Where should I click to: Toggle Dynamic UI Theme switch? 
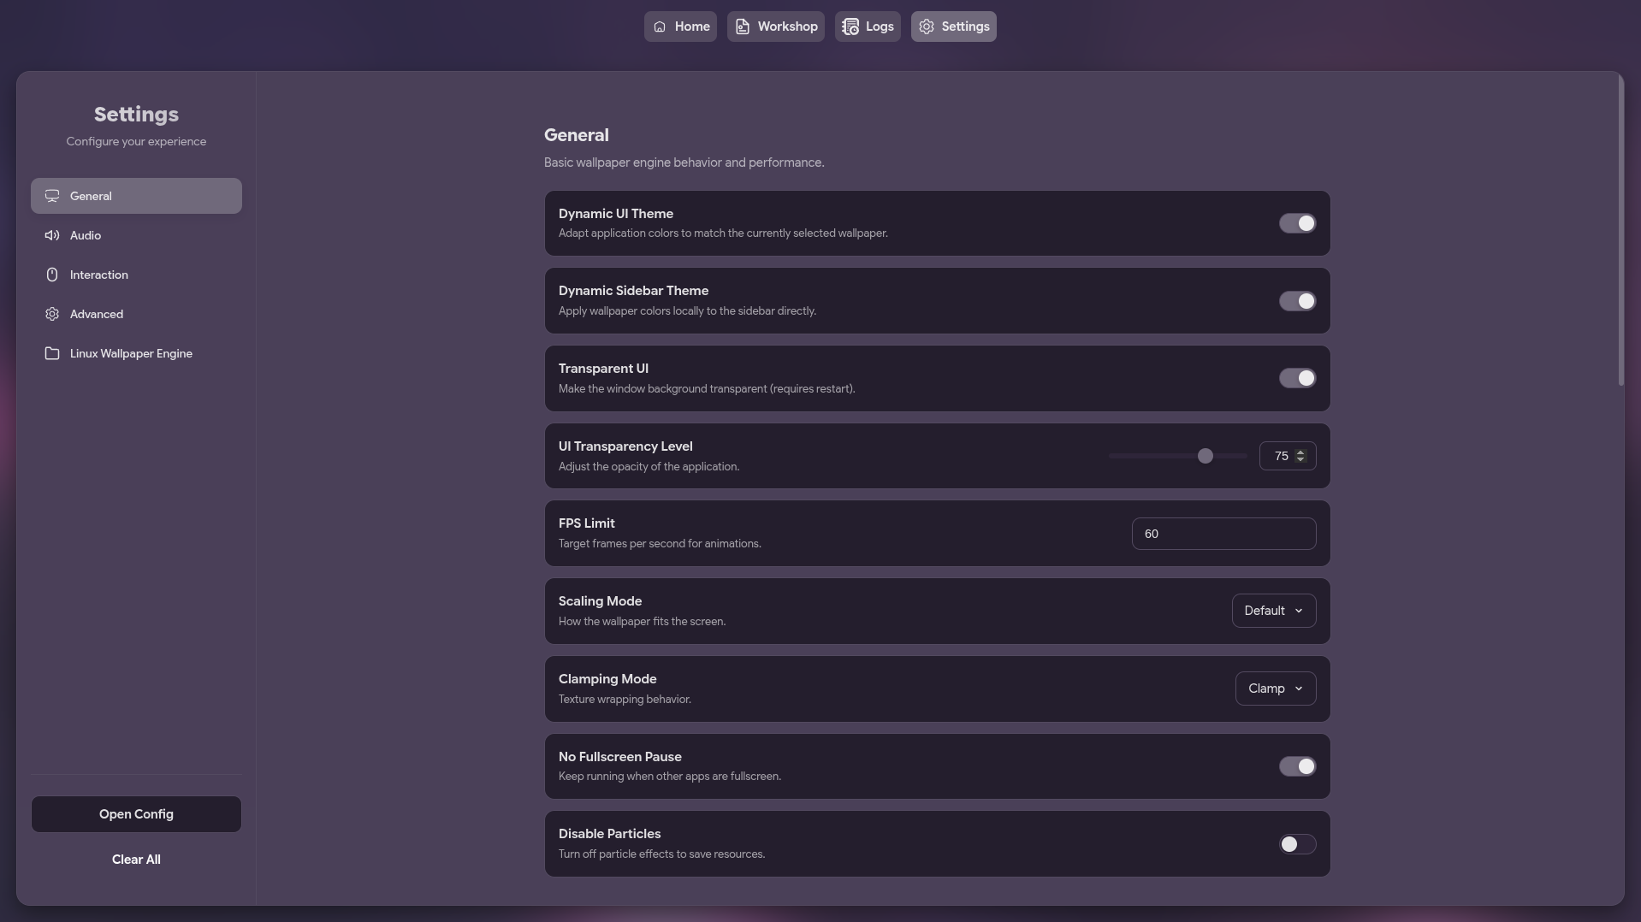1297,223
